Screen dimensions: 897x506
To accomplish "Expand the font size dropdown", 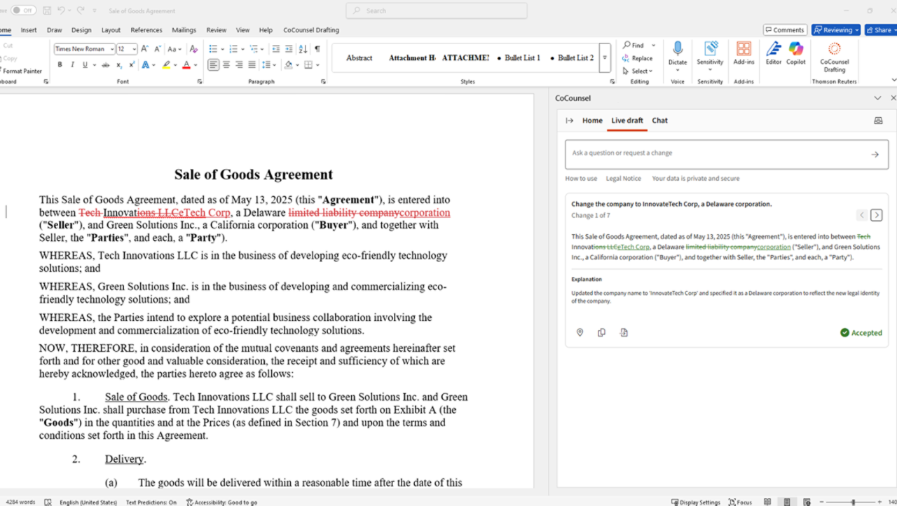I will tap(133, 49).
